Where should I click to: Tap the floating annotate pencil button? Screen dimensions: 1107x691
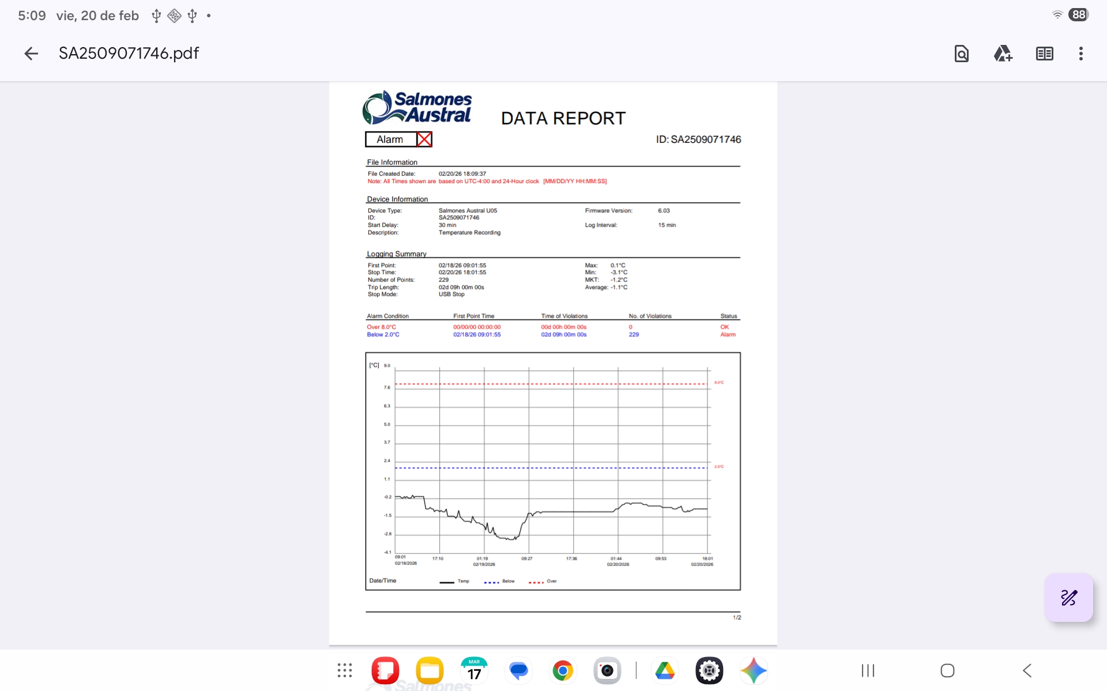[1068, 598]
